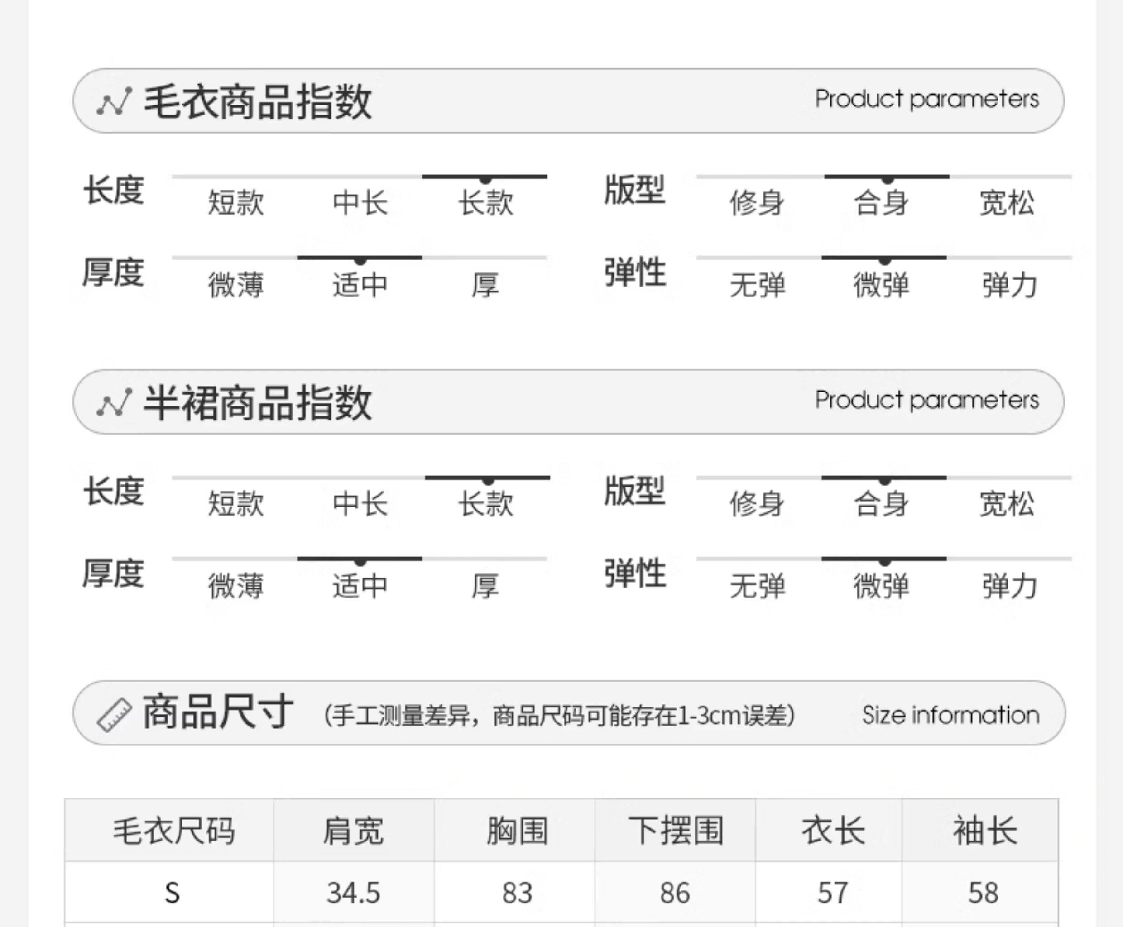
Task: Click the S size row cell
Action: tap(172, 892)
